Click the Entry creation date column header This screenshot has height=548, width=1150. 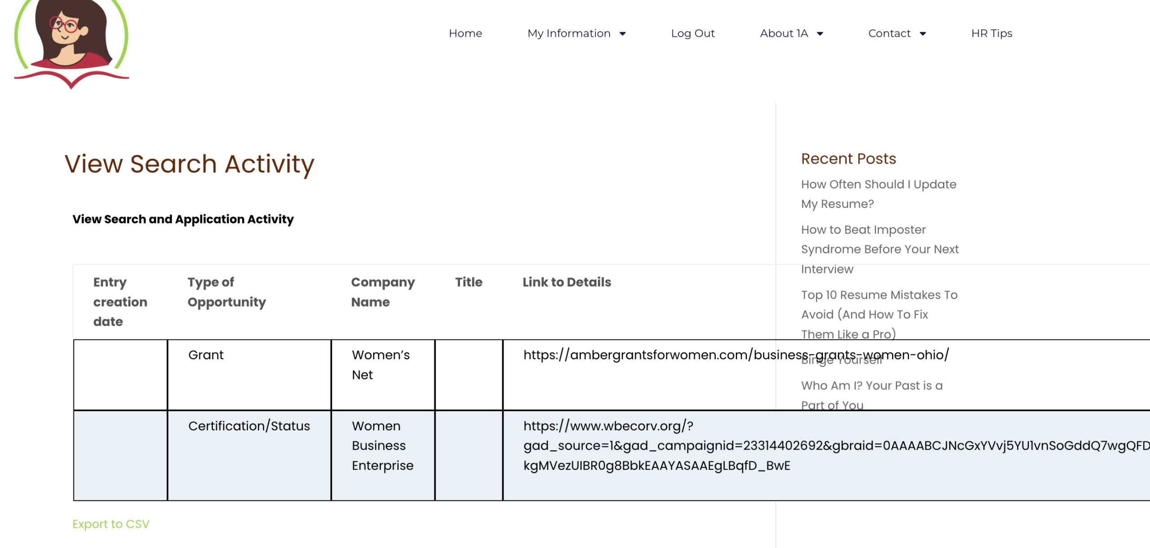[x=120, y=301]
